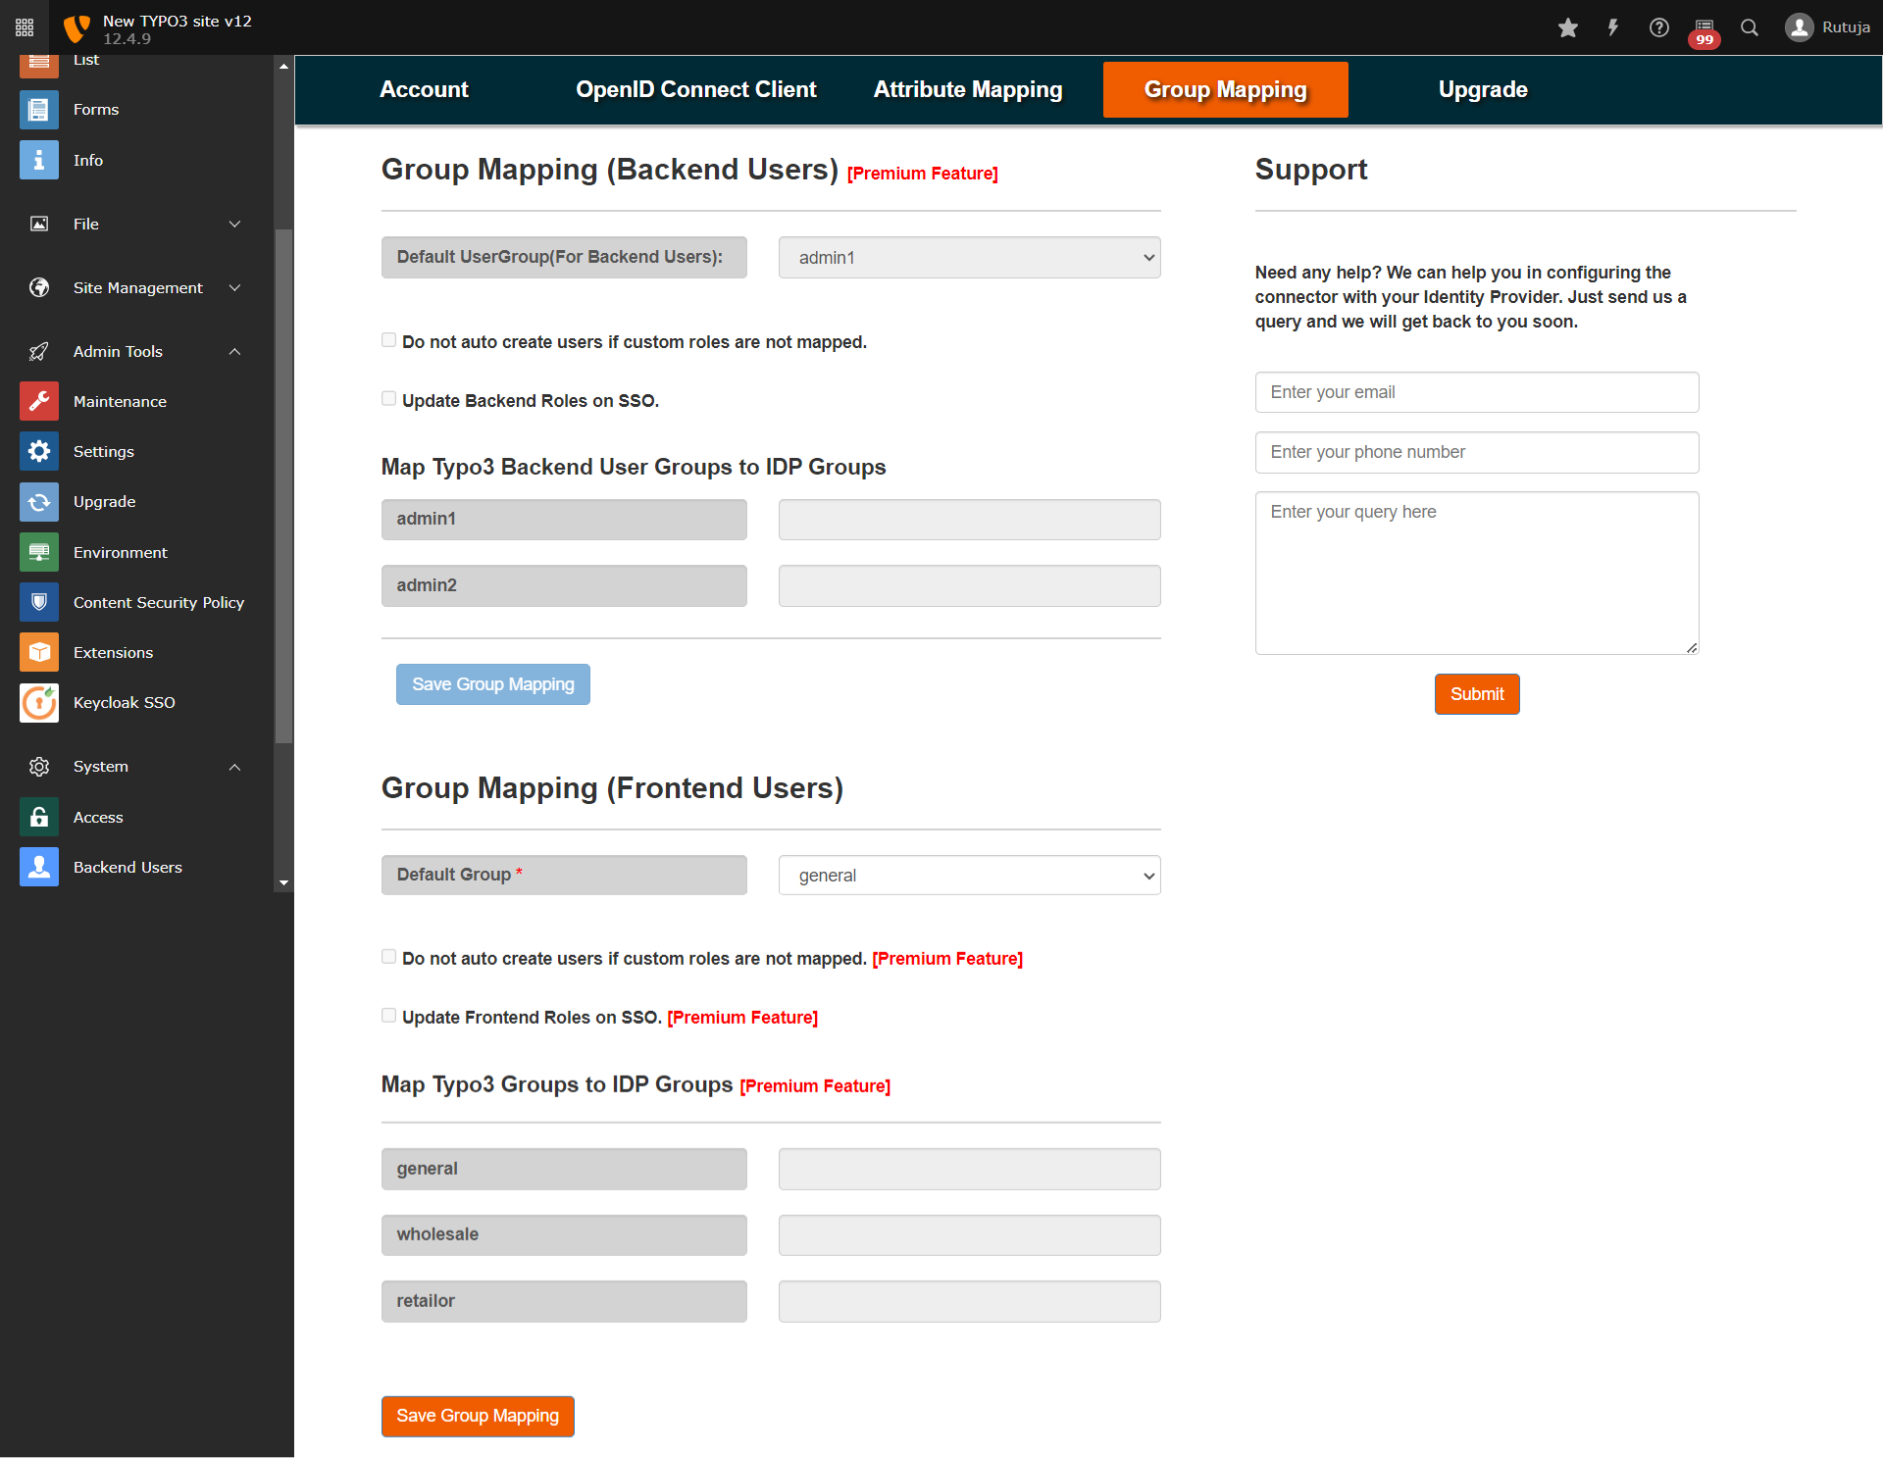Open the Backend Users module icon
1883x1458 pixels.
39,867
